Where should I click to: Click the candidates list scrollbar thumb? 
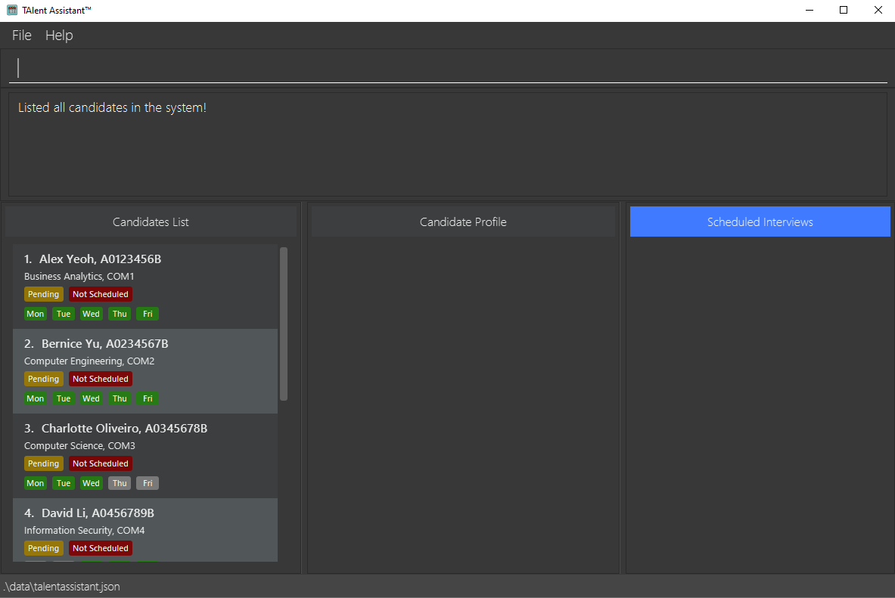tap(284, 324)
